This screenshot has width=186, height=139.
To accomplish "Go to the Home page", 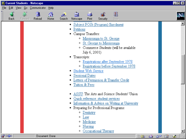I will [51, 16].
